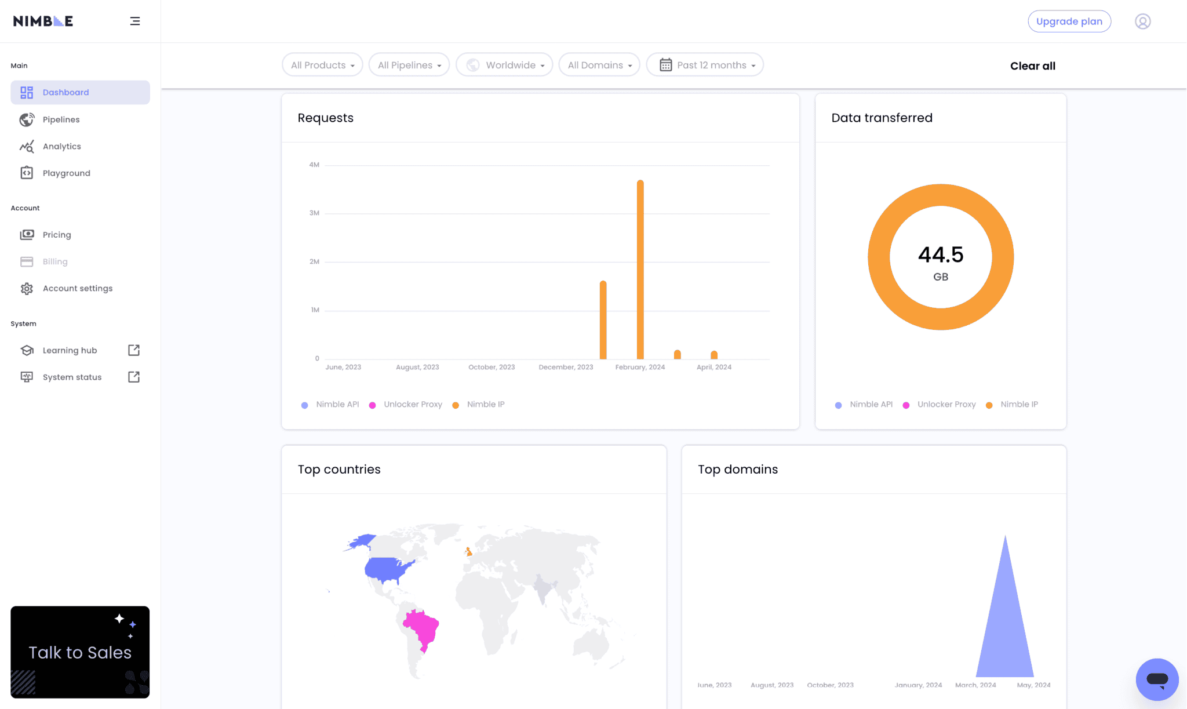Click the Pricing money icon

pyautogui.click(x=27, y=235)
